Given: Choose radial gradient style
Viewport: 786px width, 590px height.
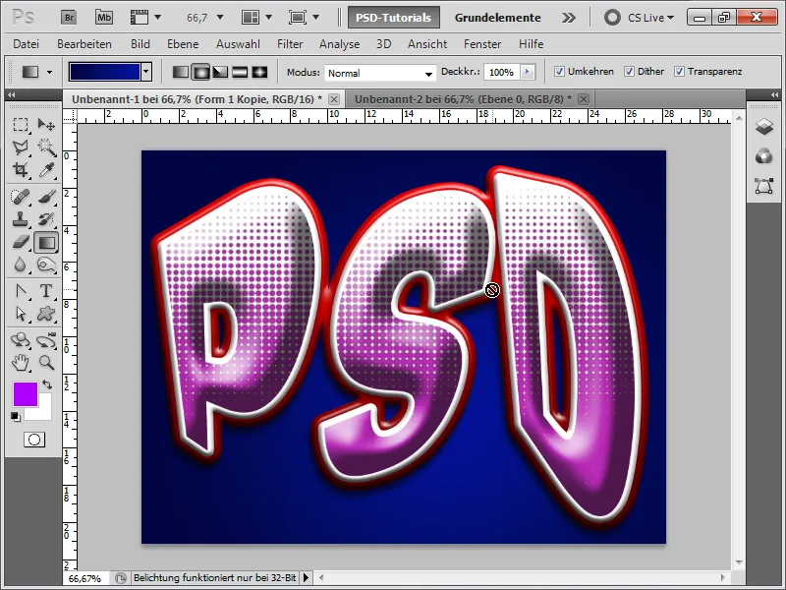Looking at the screenshot, I should [x=200, y=72].
